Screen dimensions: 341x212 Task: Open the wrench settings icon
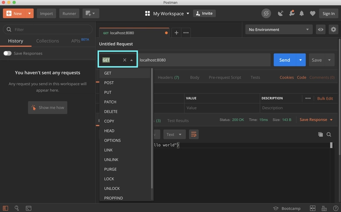tap(292, 13)
